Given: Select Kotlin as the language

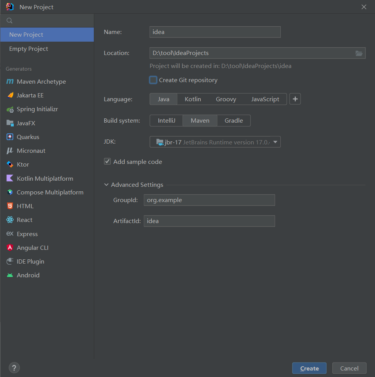Looking at the screenshot, I should [x=193, y=99].
